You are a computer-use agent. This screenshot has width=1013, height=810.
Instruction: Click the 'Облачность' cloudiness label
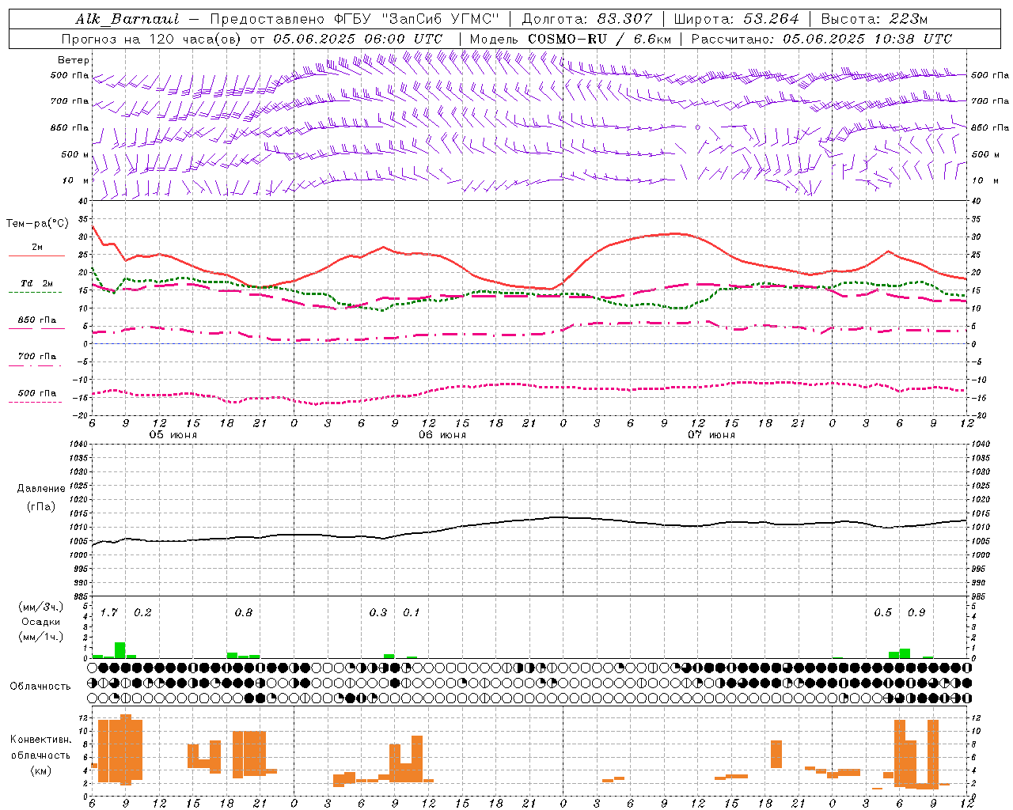coord(40,686)
